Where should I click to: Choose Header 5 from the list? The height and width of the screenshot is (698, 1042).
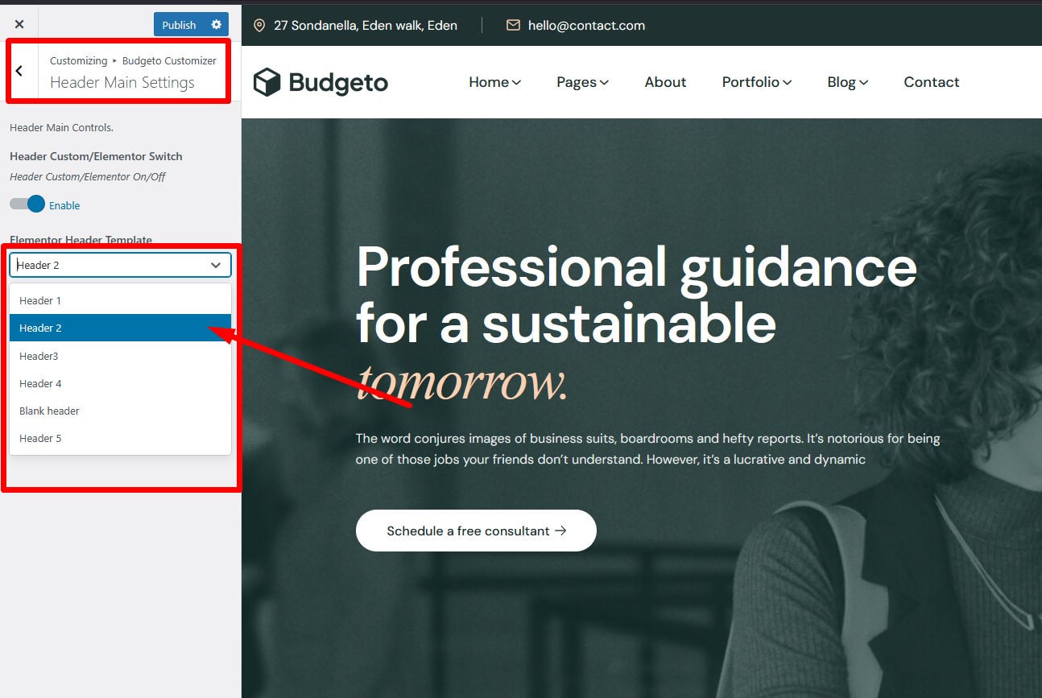point(40,438)
